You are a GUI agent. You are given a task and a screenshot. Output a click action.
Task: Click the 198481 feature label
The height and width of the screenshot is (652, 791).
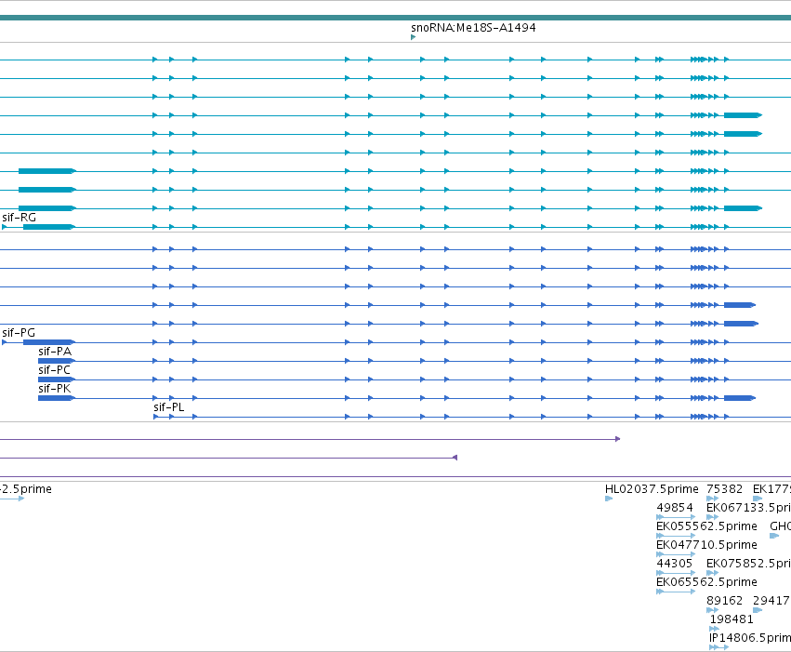click(x=732, y=619)
